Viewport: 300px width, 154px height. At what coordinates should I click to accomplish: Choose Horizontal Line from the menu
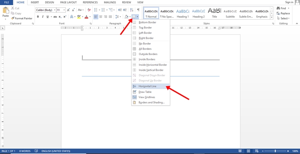click(x=150, y=86)
